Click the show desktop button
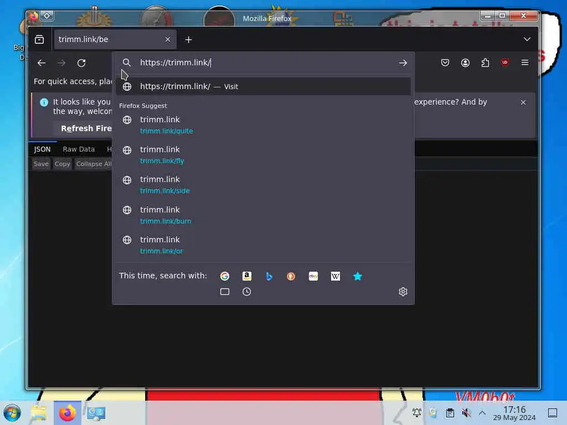 [552, 412]
